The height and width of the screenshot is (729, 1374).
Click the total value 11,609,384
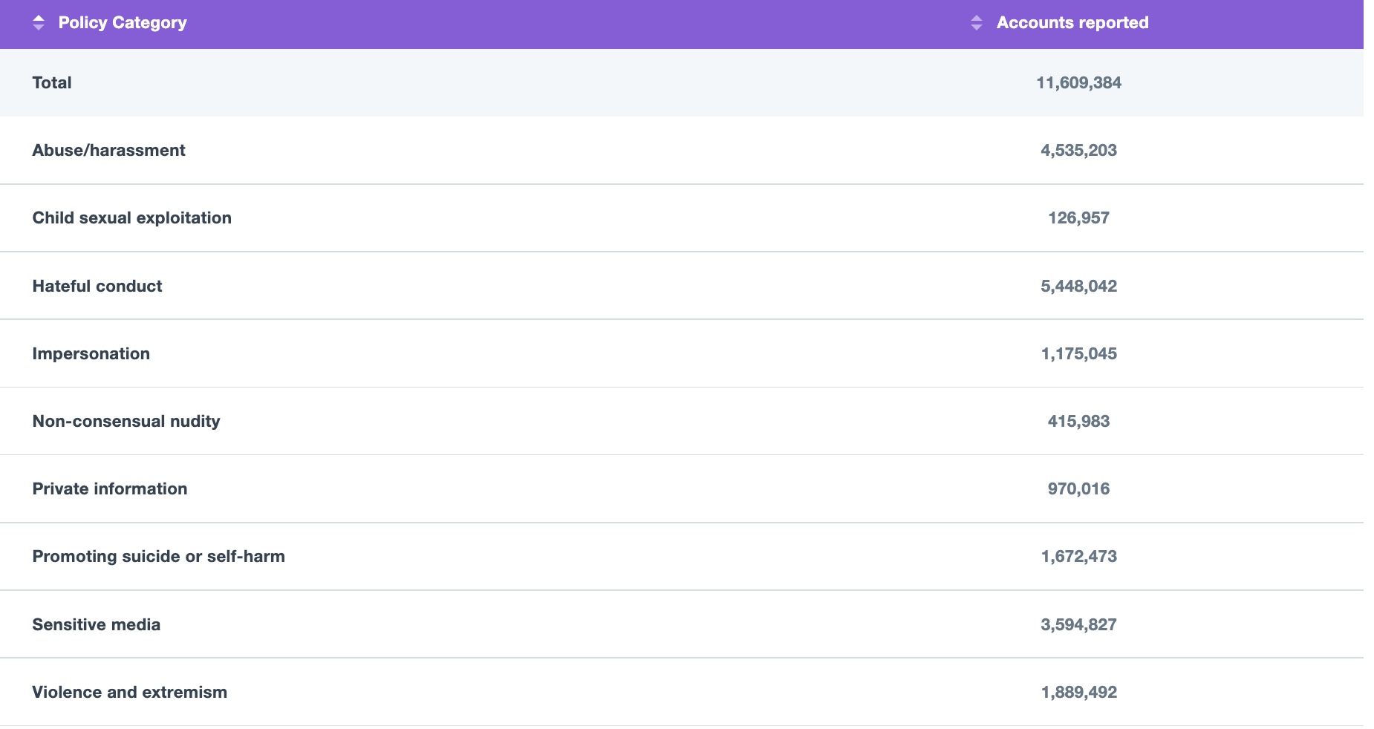click(x=1078, y=82)
